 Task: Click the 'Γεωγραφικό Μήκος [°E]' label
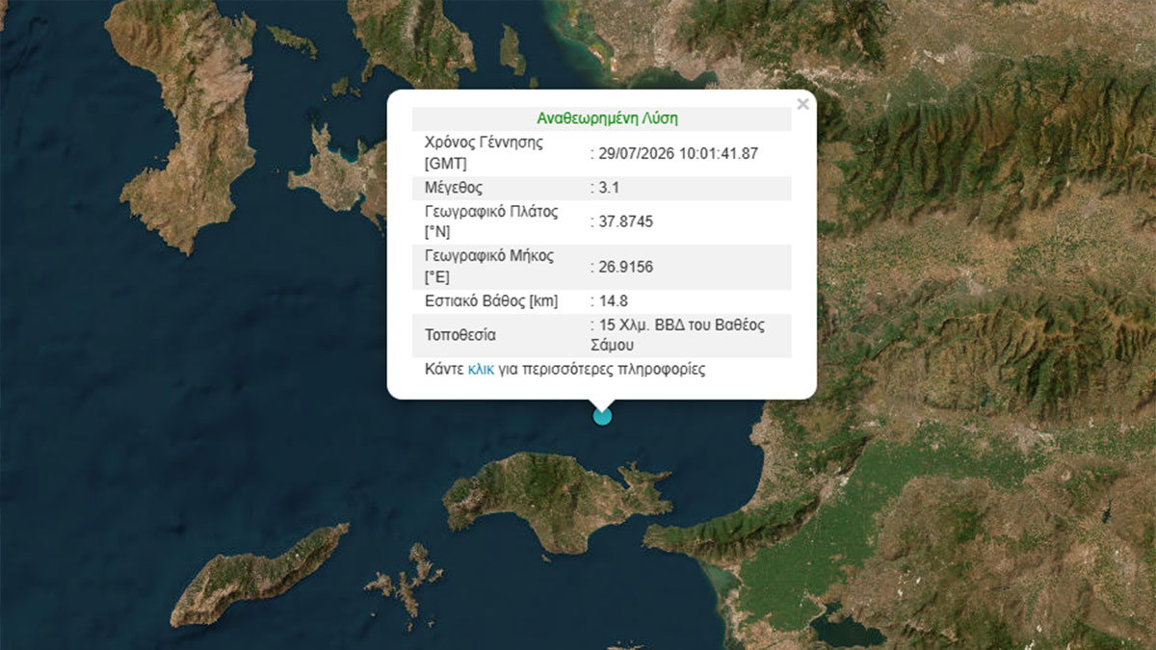pyautogui.click(x=490, y=267)
